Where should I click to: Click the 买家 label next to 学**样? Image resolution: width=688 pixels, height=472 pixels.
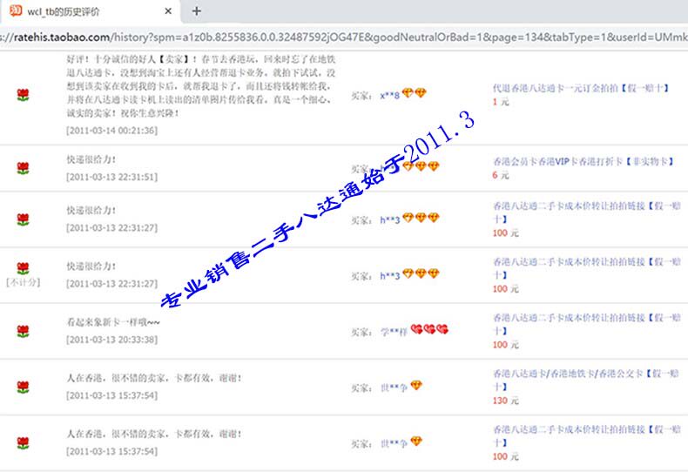(x=361, y=332)
